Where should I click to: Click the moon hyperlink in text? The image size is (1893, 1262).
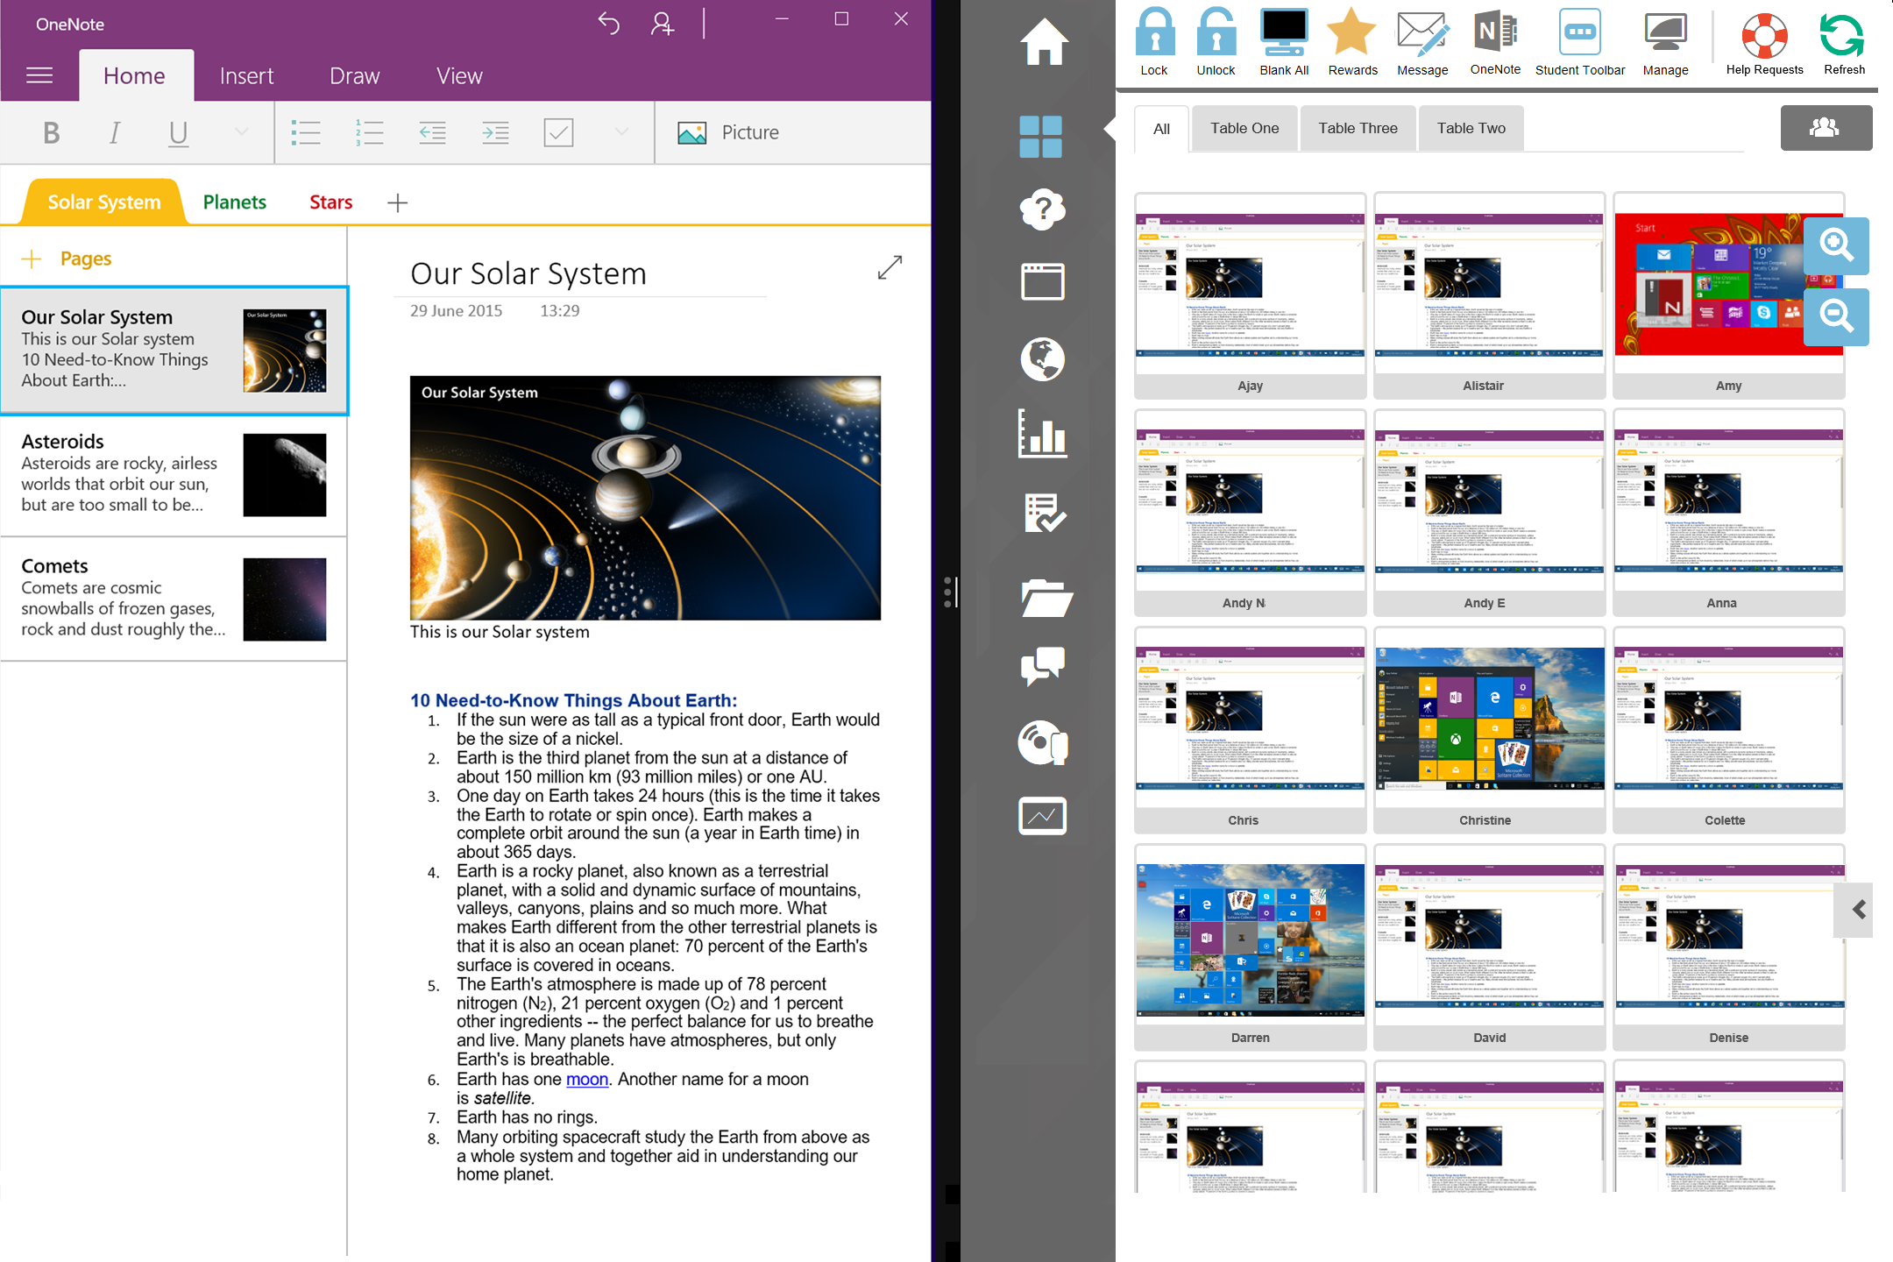586,1080
